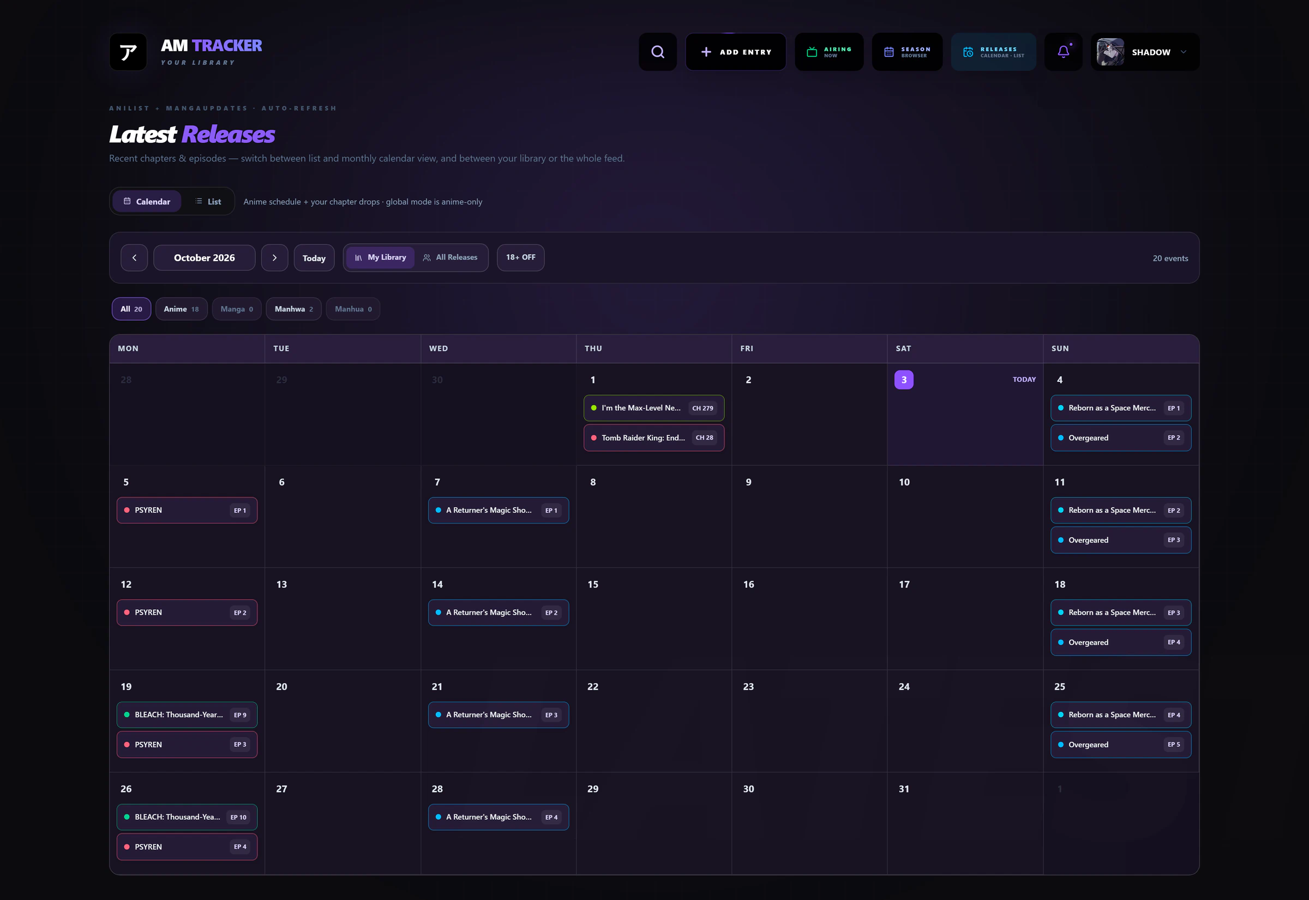The height and width of the screenshot is (900, 1309).
Task: Click the plus icon in Add Entry
Action: (x=706, y=52)
